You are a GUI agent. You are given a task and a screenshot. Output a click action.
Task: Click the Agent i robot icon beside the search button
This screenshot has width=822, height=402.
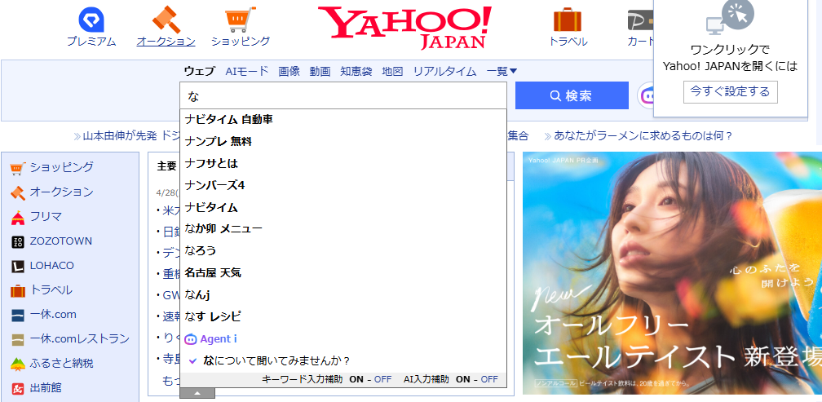(x=647, y=95)
